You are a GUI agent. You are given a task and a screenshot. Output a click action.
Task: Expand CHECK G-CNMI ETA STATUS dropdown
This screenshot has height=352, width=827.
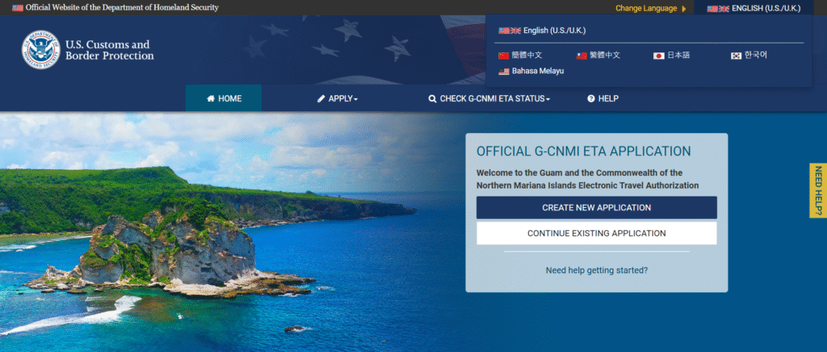[x=489, y=99]
